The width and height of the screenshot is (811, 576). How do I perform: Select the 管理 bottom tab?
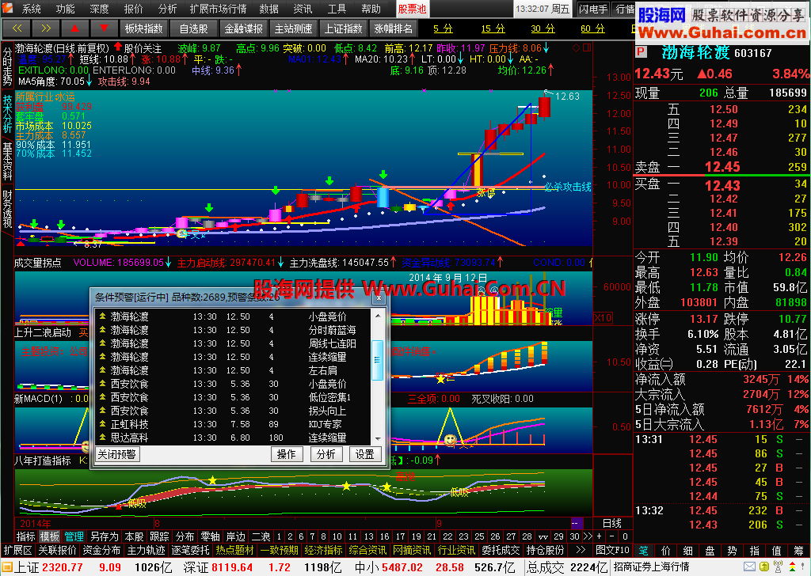click(x=74, y=536)
